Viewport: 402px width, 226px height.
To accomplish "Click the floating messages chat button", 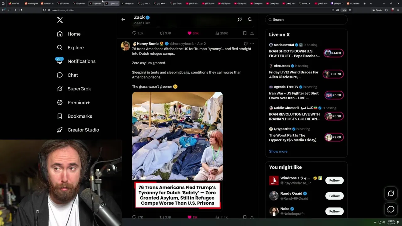I will [x=391, y=209].
